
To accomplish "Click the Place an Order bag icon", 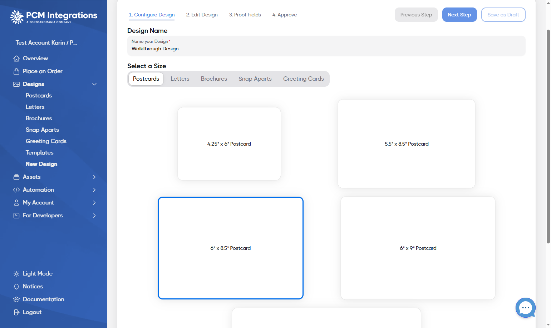I will pyautogui.click(x=16, y=71).
